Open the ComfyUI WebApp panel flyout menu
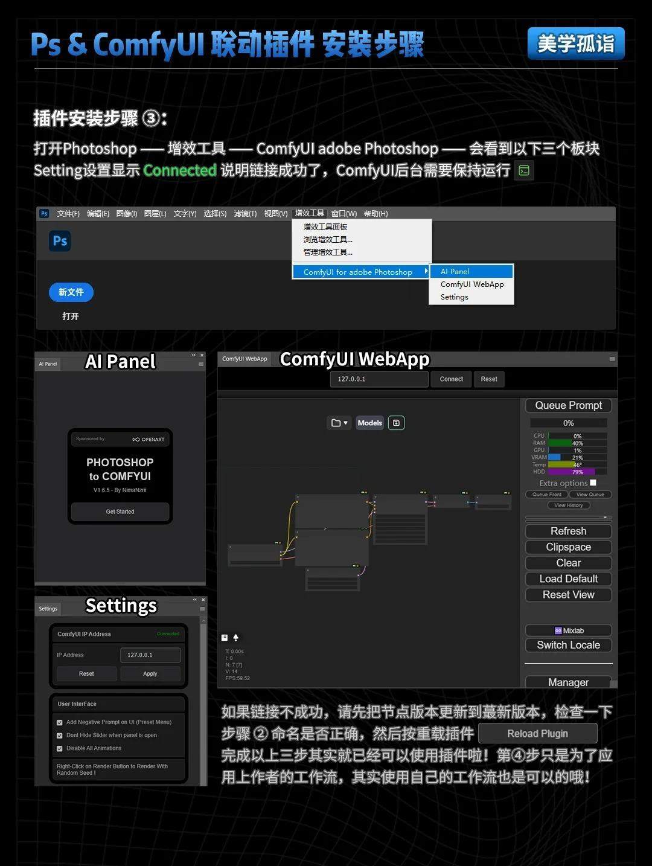The image size is (652, 866). click(612, 359)
